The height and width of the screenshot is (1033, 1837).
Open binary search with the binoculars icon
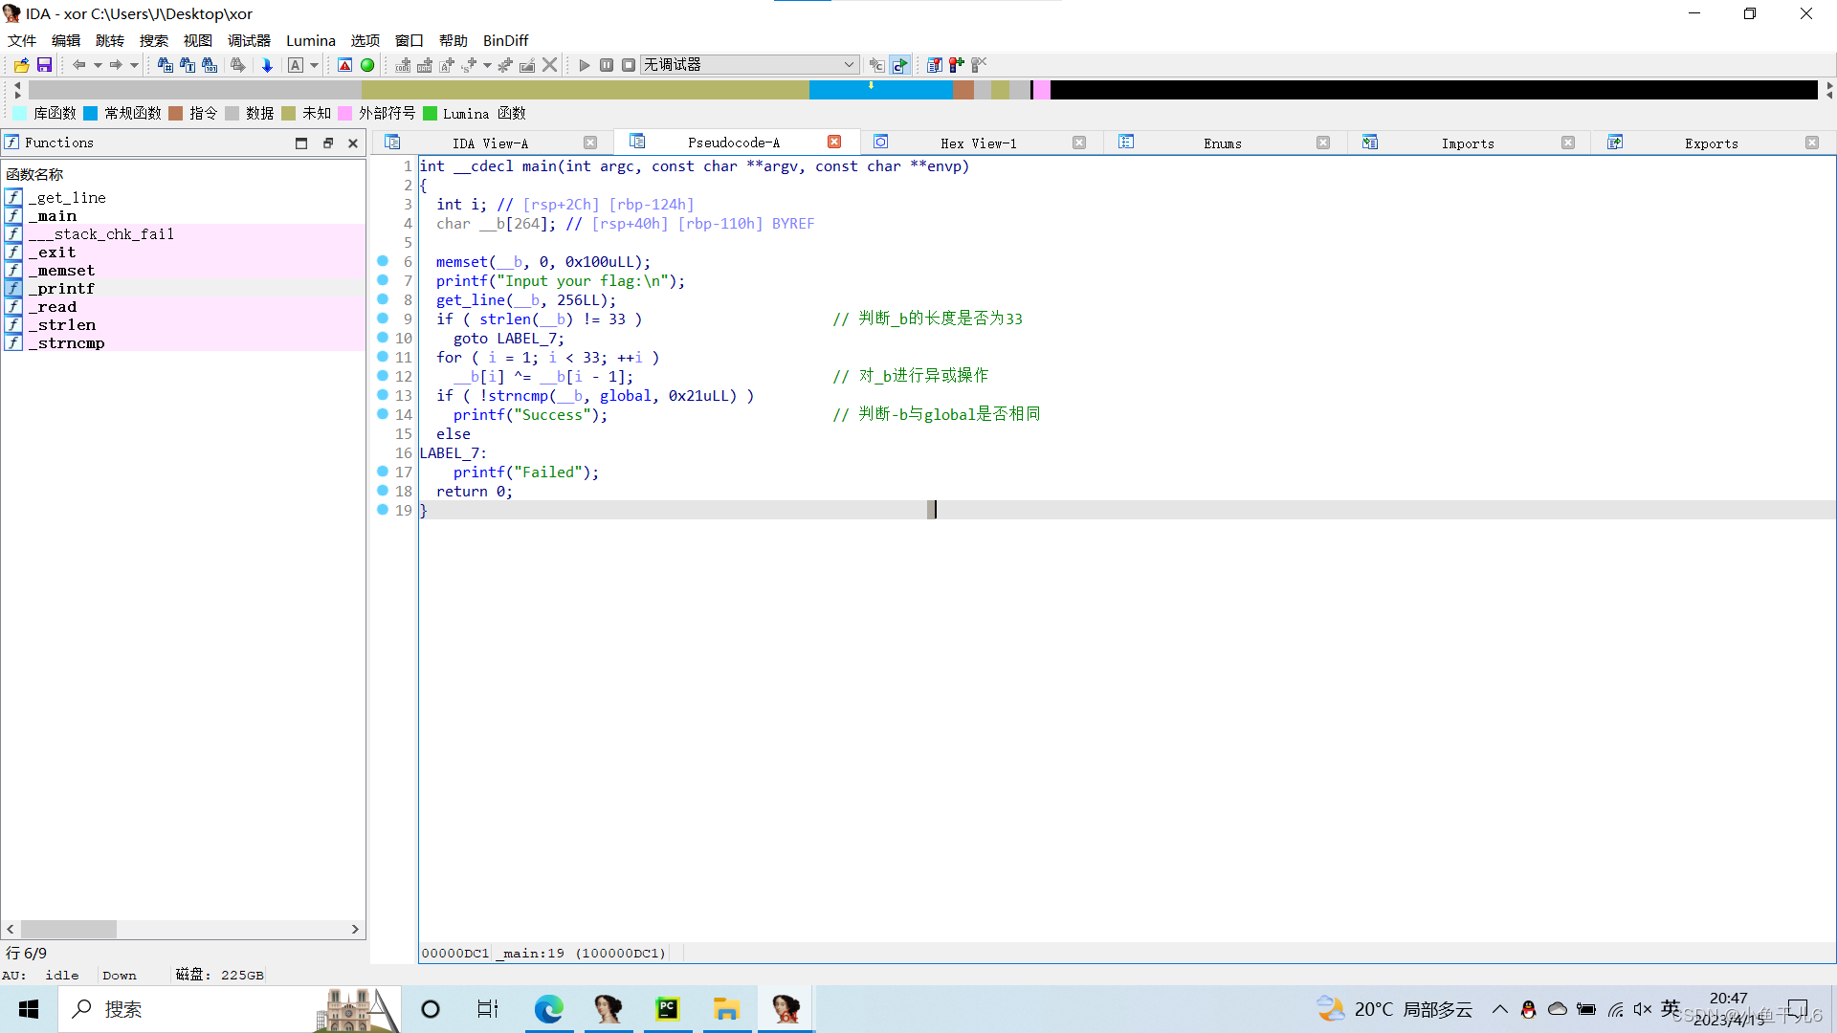point(210,65)
